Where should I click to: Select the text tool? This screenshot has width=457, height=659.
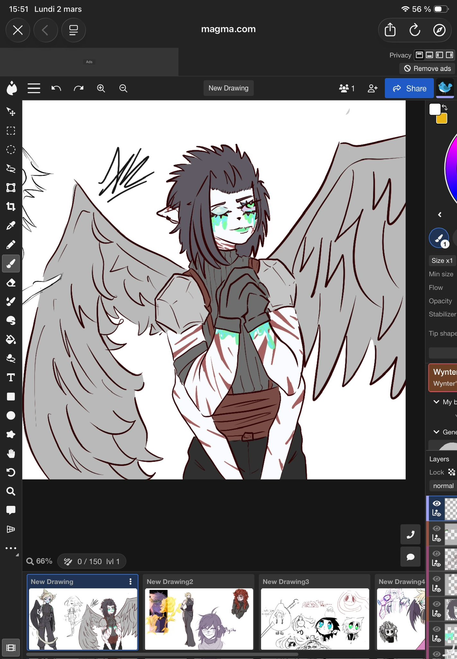(11, 377)
